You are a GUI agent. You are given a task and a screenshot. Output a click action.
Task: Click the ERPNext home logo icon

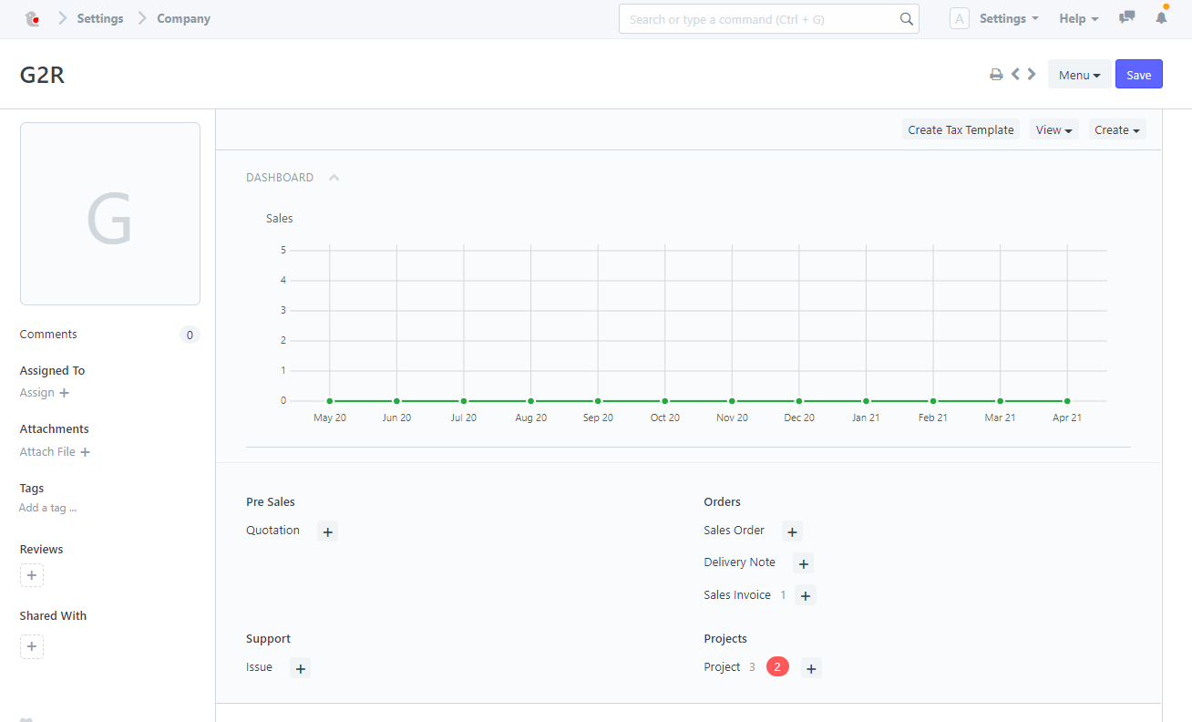click(32, 18)
